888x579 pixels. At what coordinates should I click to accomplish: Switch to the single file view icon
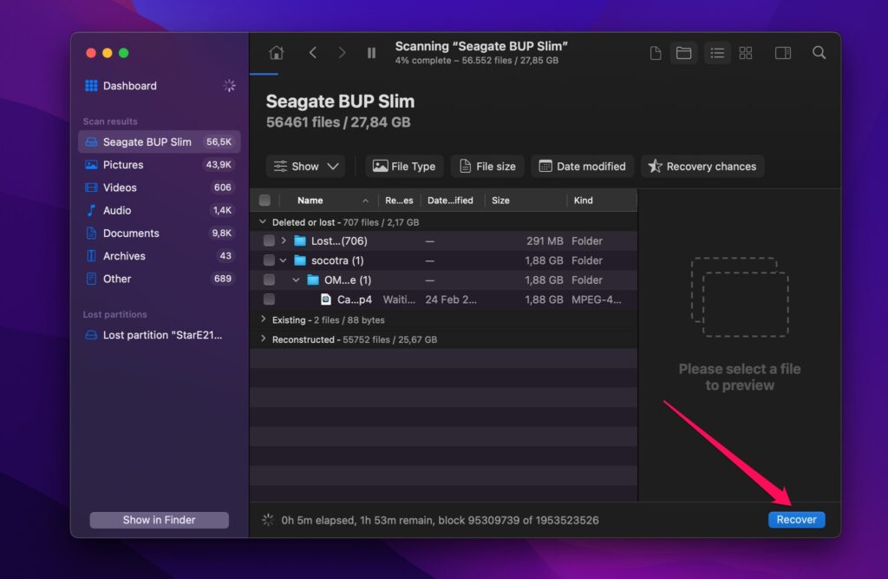tap(656, 53)
